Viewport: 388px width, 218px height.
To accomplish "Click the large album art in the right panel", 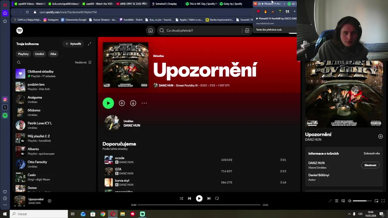I will (x=344, y=94).
